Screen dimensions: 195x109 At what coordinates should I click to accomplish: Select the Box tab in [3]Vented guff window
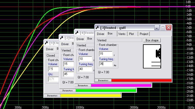pos(110,33)
